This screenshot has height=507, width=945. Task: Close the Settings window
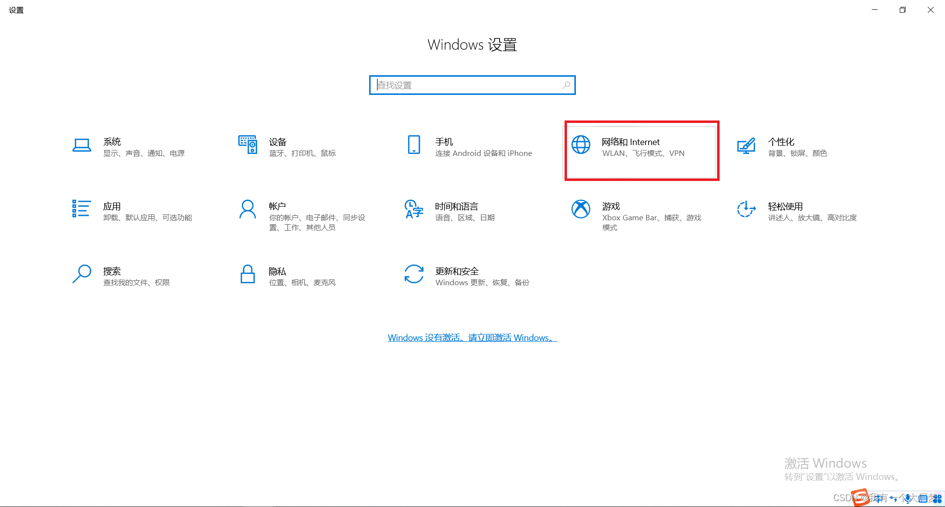point(931,10)
